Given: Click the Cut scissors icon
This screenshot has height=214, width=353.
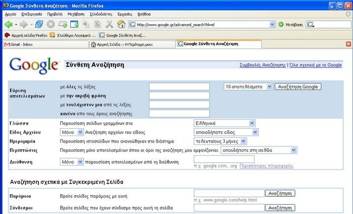Looking at the screenshot, I should [109, 24].
